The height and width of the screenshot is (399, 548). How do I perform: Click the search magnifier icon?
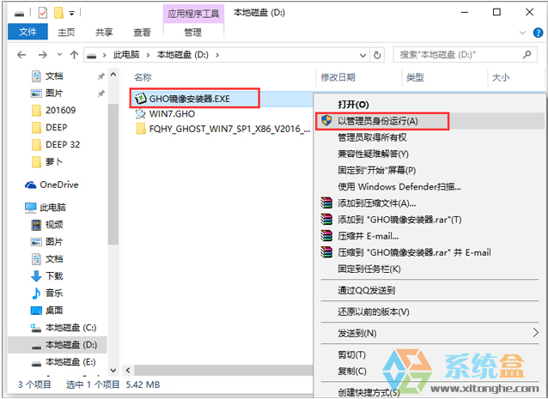527,54
